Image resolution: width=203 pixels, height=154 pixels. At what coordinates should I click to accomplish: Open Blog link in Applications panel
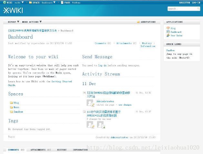click(x=173, y=28)
